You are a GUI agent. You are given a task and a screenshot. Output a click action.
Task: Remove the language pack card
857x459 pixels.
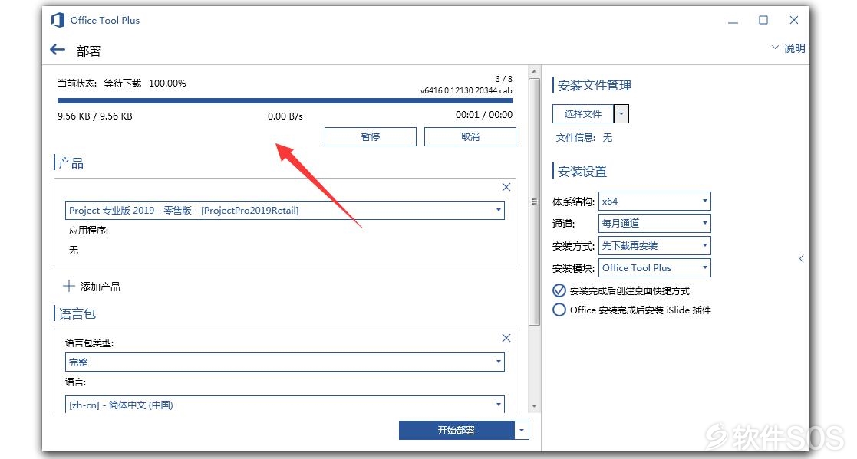[506, 338]
